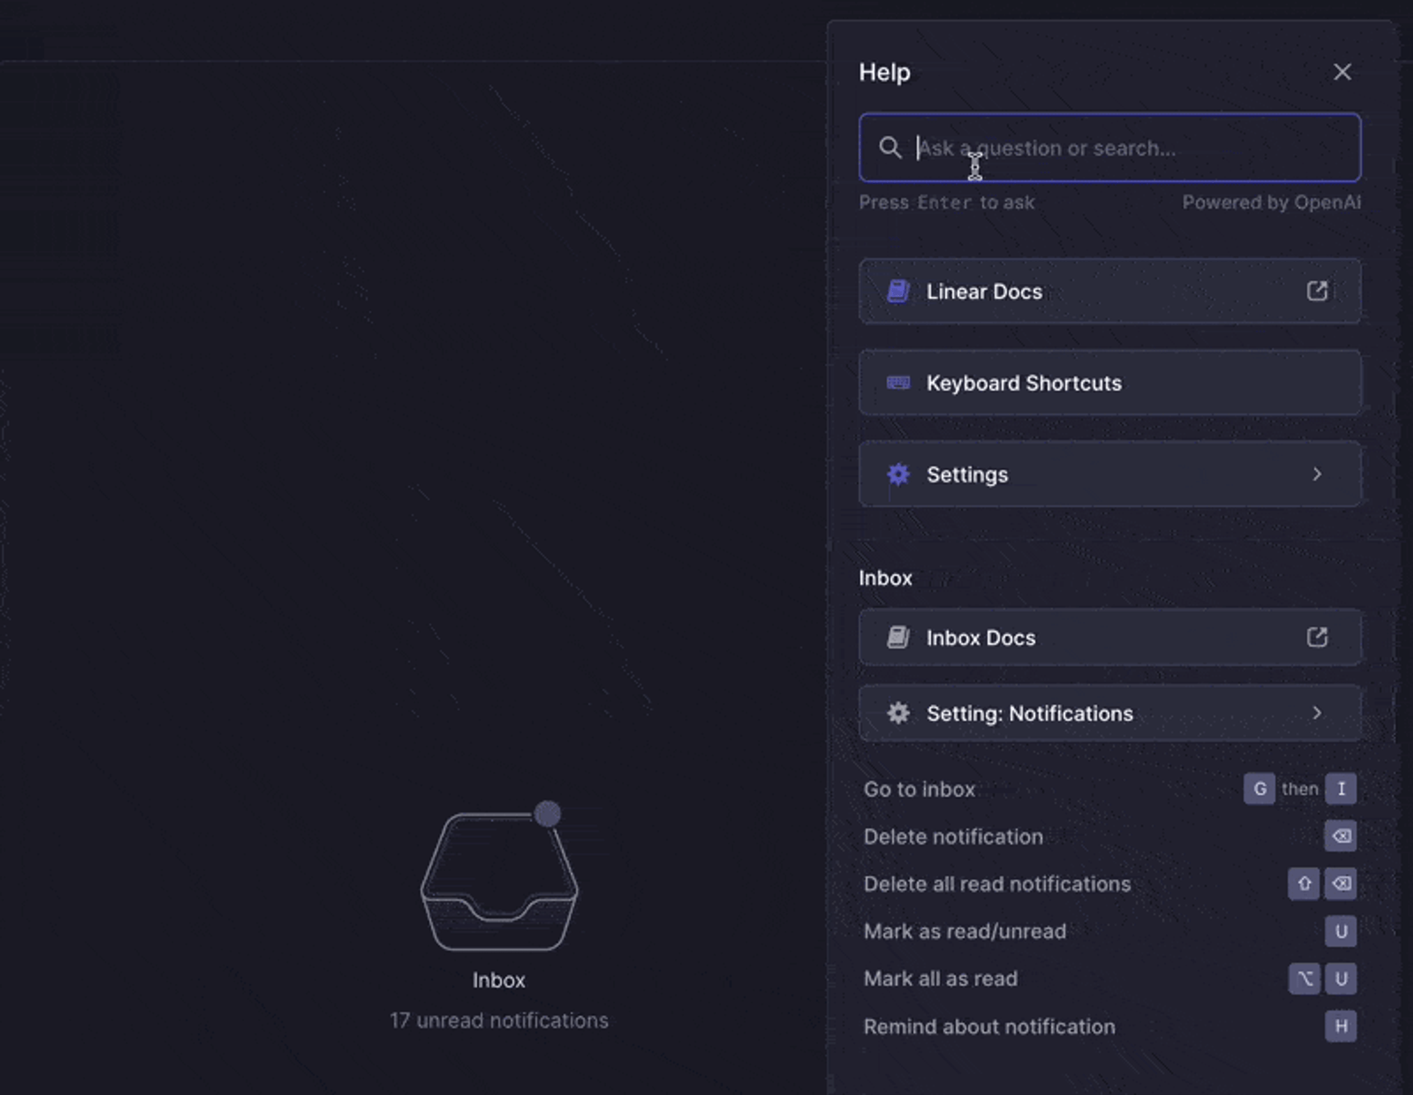This screenshot has height=1095, width=1413.
Task: Click Delete notification backspace key icon
Action: (x=1340, y=836)
